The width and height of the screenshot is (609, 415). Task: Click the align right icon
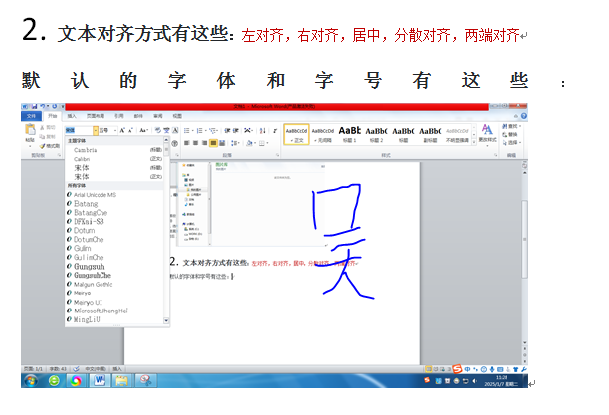point(204,143)
